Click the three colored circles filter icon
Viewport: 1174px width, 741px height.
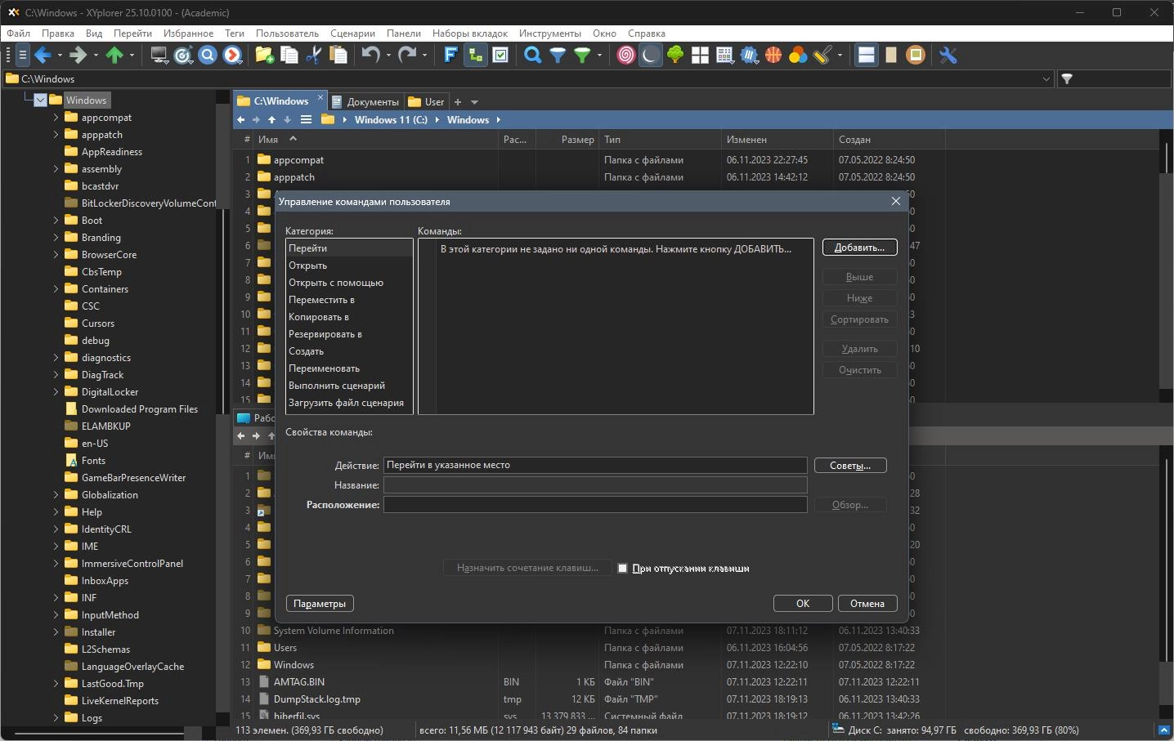(798, 56)
